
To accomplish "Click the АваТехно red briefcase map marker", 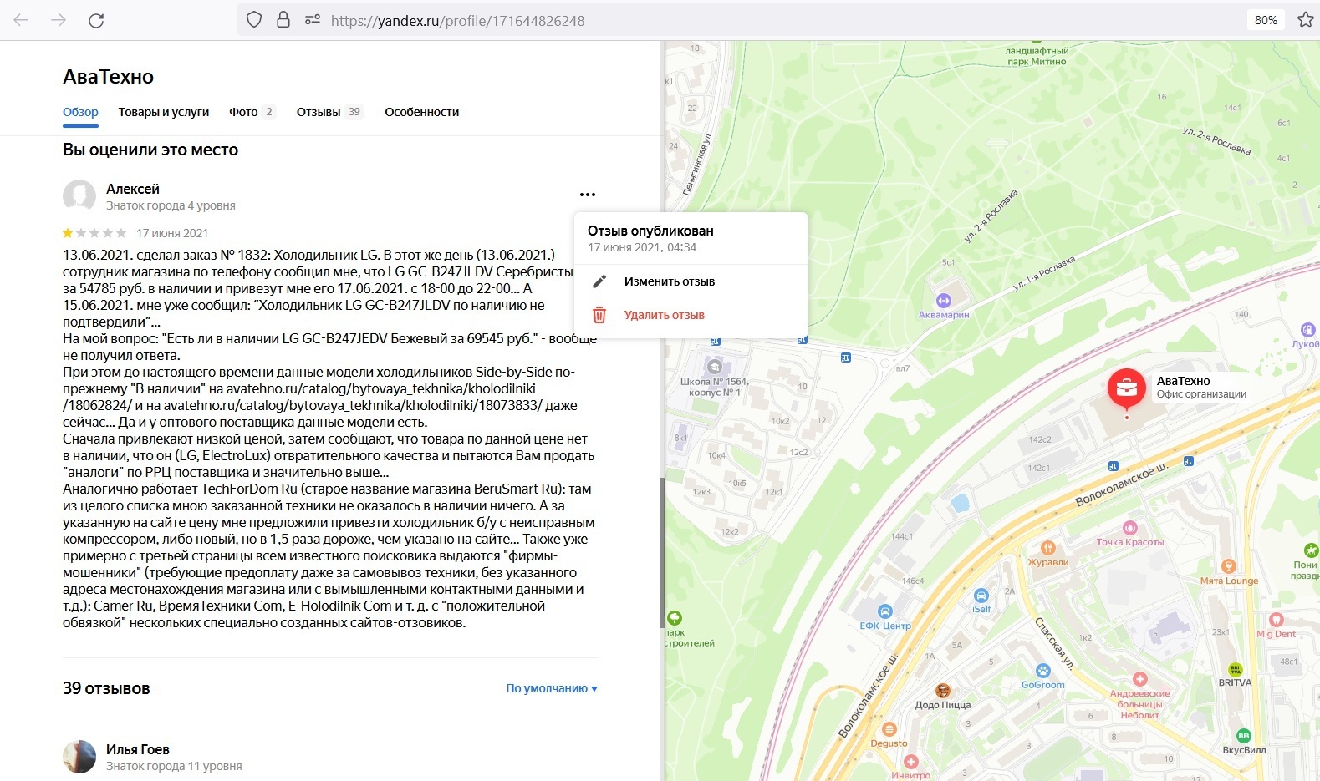I will pyautogui.click(x=1127, y=388).
